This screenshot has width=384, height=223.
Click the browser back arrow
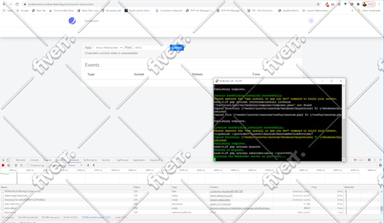(x=4, y=4)
